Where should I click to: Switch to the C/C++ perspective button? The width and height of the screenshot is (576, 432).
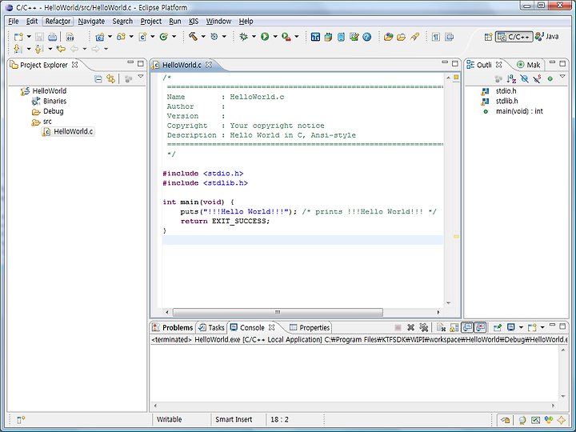click(514, 37)
